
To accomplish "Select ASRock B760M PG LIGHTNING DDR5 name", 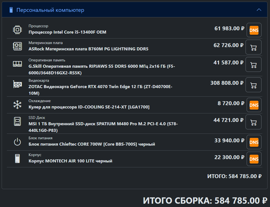I will 88,49.
